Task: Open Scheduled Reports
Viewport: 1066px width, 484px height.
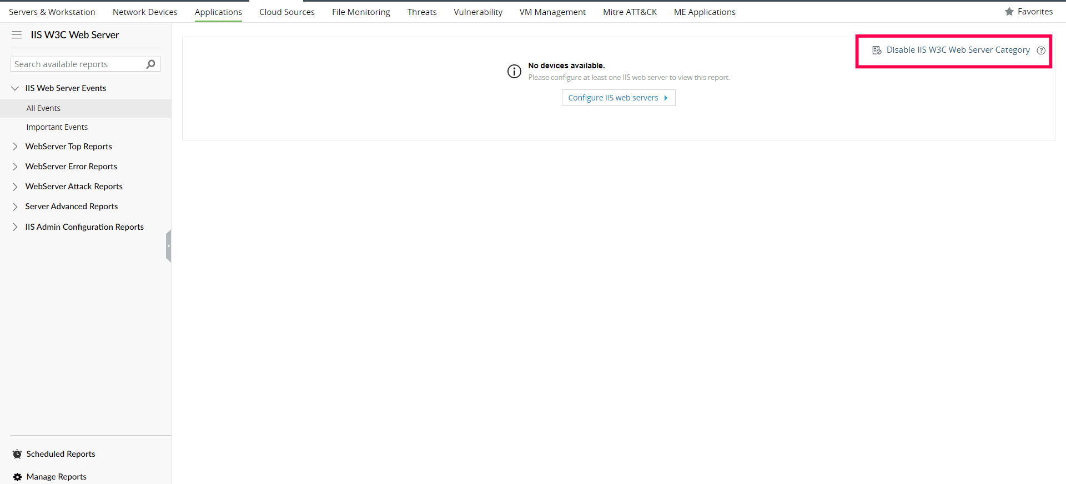Action: pos(61,454)
